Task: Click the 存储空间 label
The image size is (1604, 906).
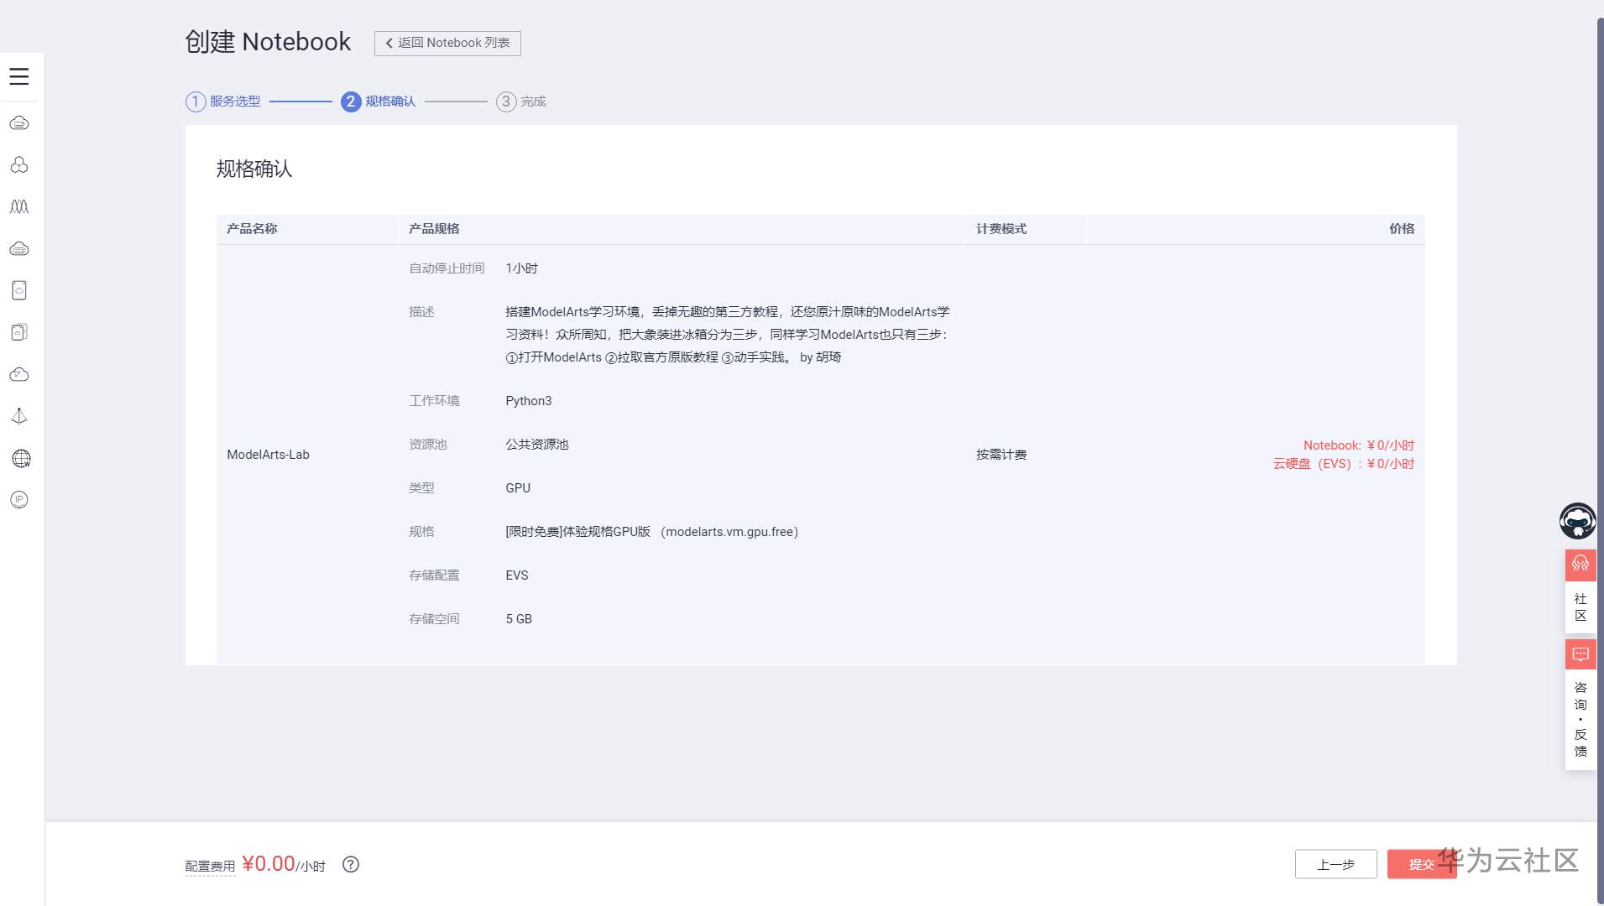Action: pos(434,619)
